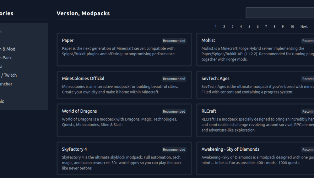Choose the MineColonies Official modpack
The height and width of the screenshot is (178, 314).
tap(124, 85)
